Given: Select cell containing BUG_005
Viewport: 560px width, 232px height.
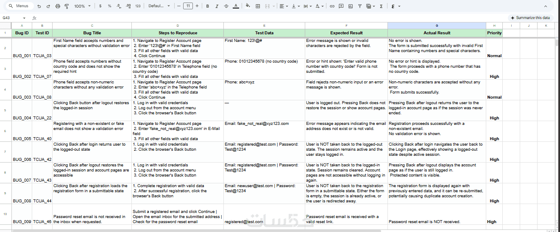Looking at the screenshot, I should [22, 131].
